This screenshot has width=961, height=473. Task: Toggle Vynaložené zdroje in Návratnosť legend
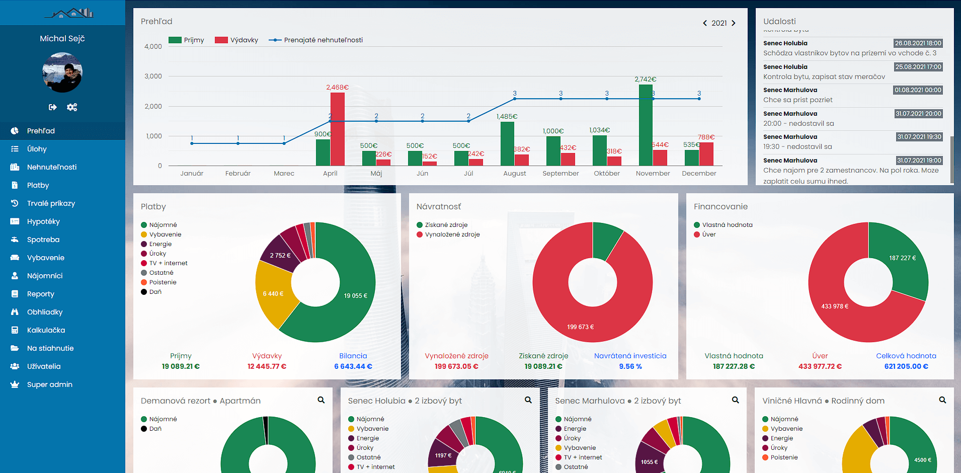[448, 234]
